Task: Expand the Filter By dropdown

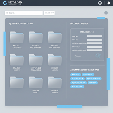Action: click(49, 13)
